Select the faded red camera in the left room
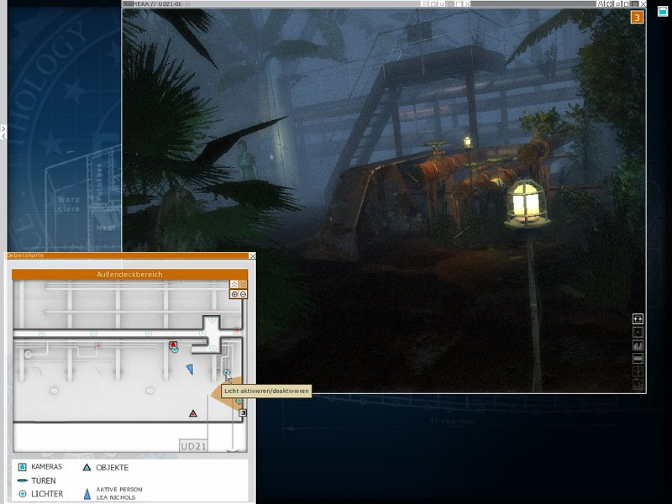The width and height of the screenshot is (672, 504). tap(98, 345)
